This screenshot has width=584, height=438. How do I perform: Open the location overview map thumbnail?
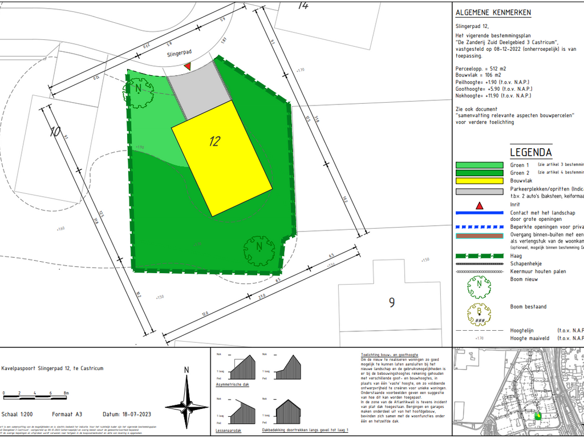coord(518,392)
